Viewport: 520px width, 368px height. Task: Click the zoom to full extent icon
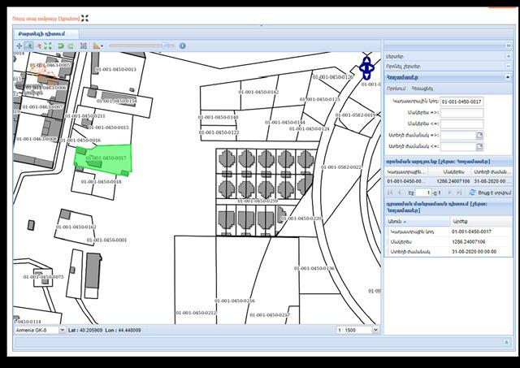click(49, 46)
